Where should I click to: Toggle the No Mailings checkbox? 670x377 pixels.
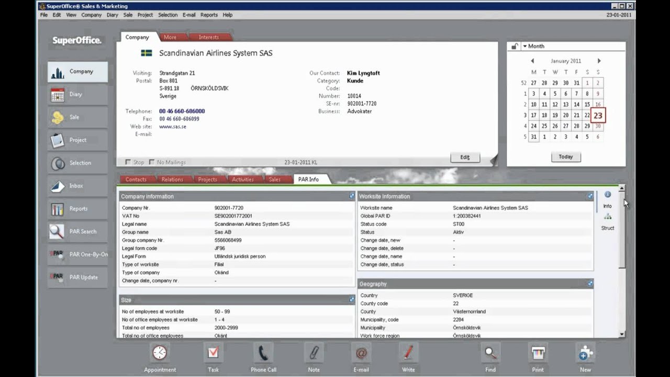point(152,162)
